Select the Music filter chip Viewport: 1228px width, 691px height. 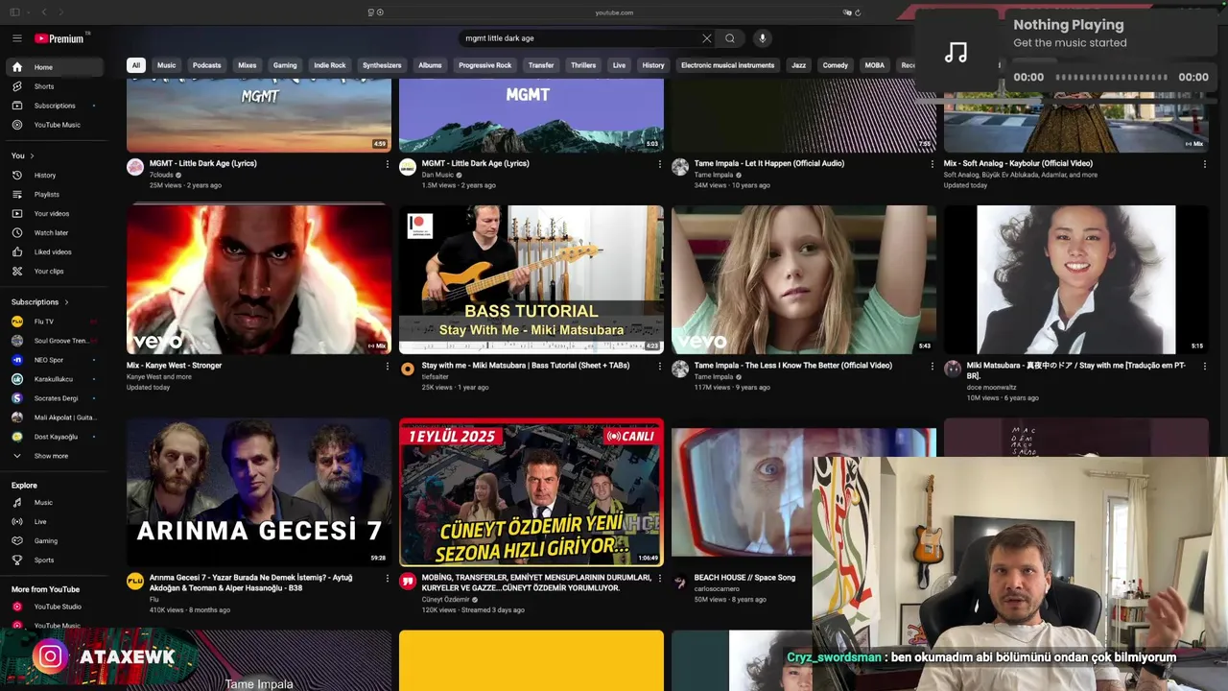pyautogui.click(x=167, y=65)
